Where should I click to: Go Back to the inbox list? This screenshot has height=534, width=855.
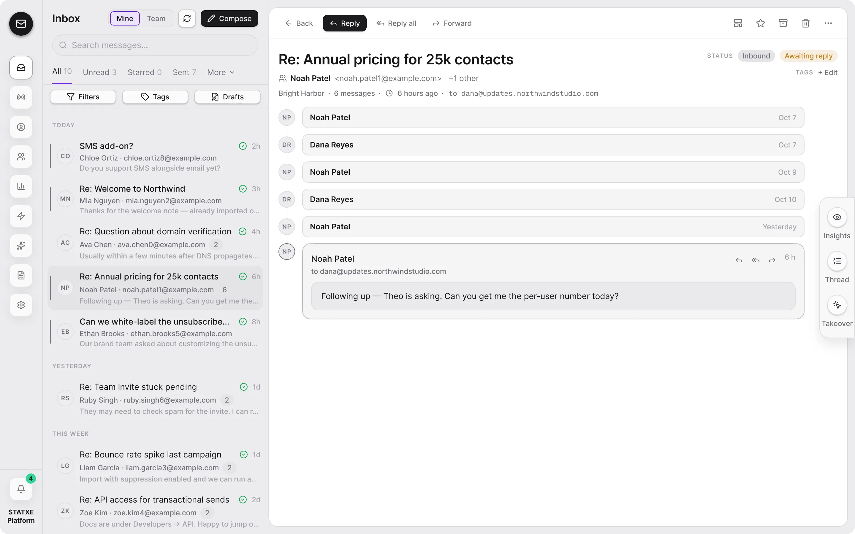click(299, 23)
